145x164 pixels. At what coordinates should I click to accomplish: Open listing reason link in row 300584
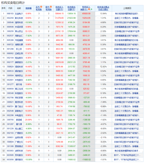(x=127, y=76)
